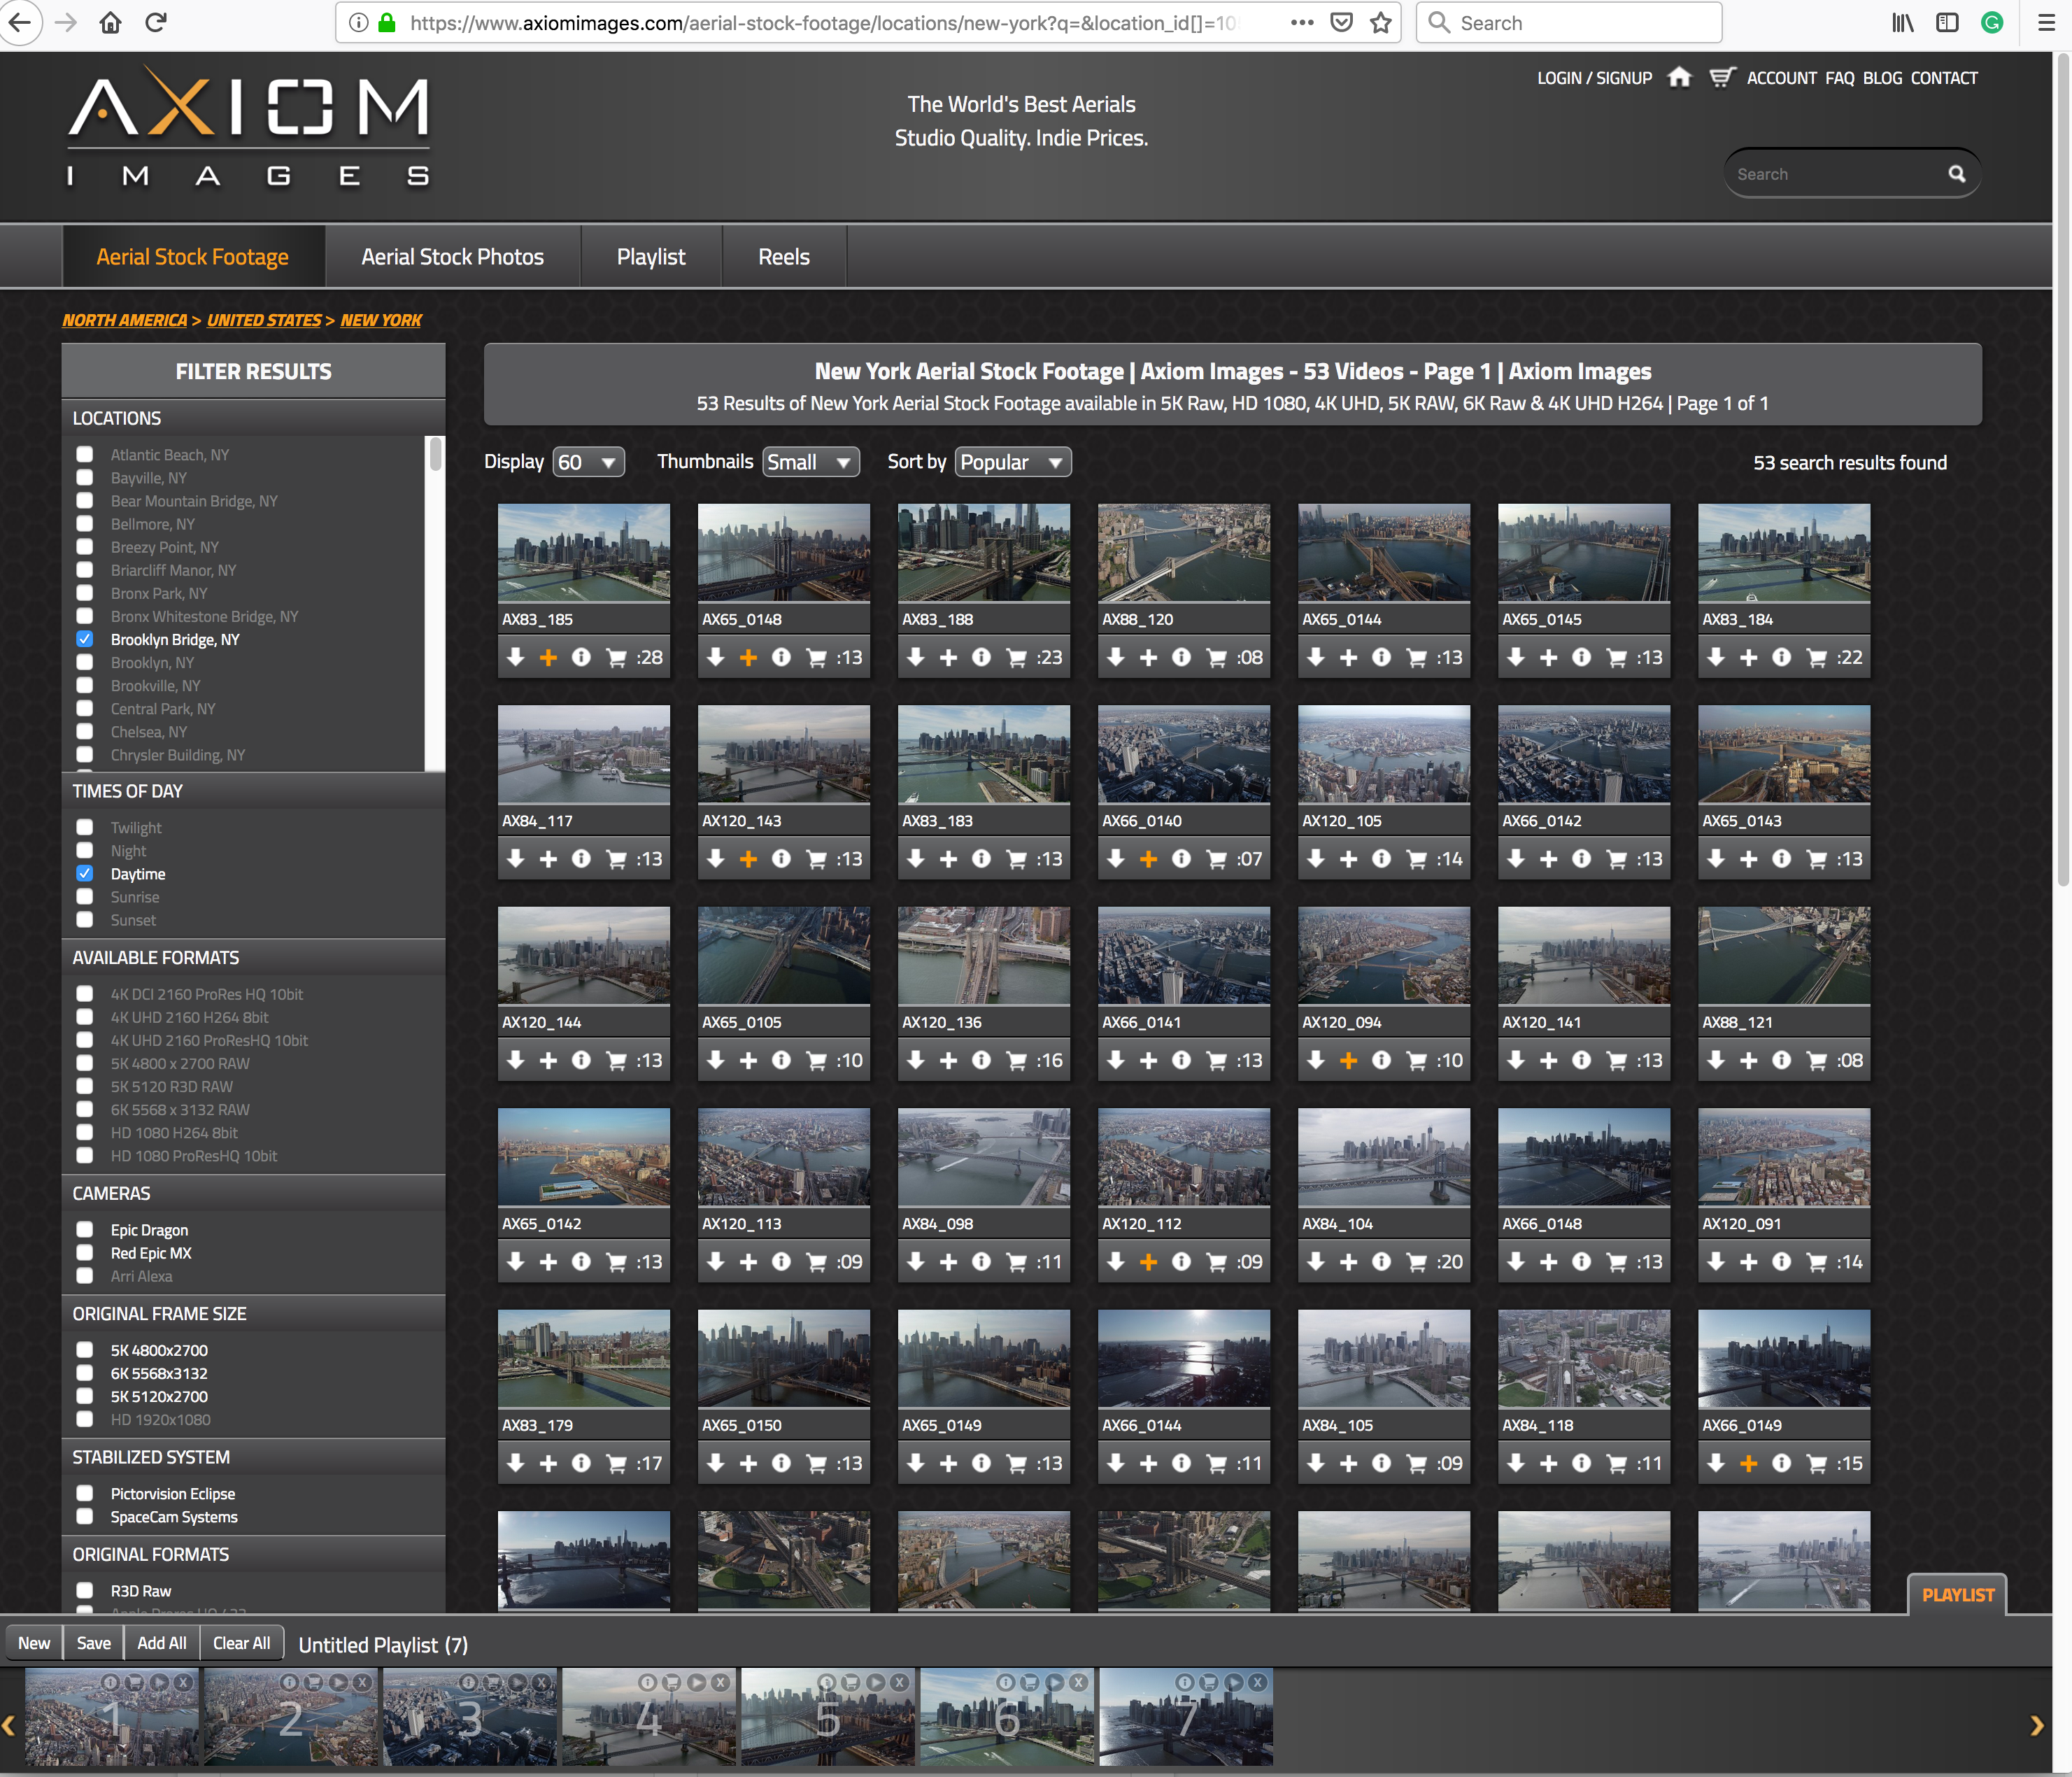The image size is (2072, 1777).
Task: Expand the Thumbnails size dropdown
Action: point(810,462)
